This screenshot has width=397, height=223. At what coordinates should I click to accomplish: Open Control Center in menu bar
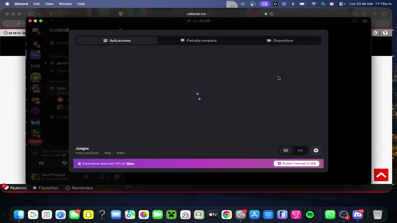(341, 4)
